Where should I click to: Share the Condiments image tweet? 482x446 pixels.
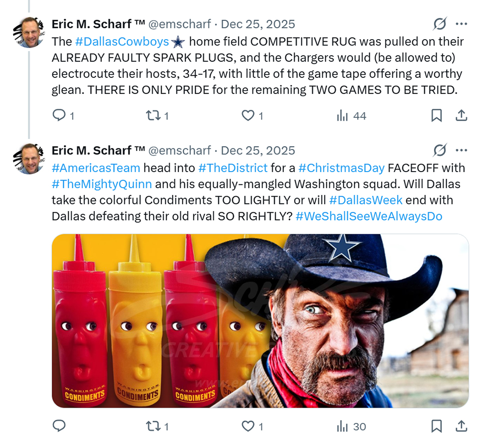pyautogui.click(x=461, y=426)
